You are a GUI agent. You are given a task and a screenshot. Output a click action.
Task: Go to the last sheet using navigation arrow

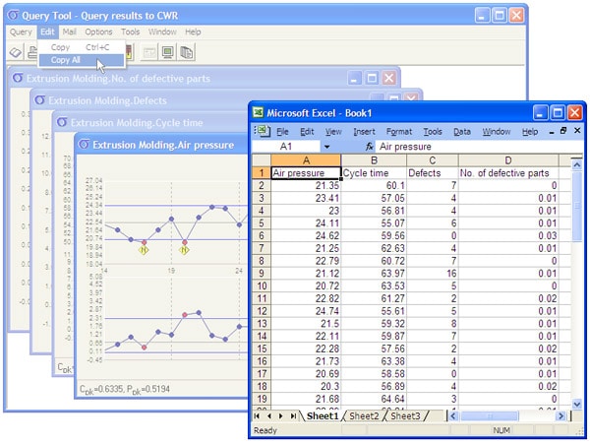point(295,417)
